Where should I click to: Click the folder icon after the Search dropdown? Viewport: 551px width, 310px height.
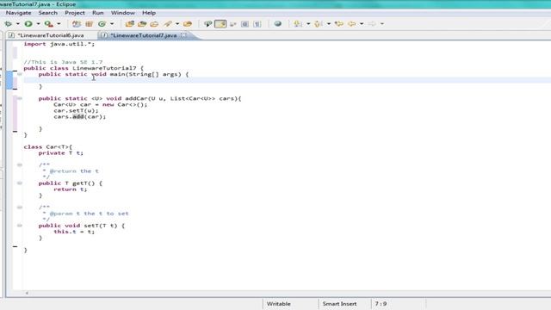[188, 24]
